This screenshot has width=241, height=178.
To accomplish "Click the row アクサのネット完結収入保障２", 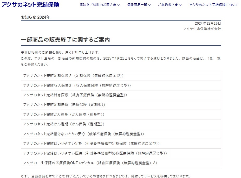I will (x=121, y=86).
